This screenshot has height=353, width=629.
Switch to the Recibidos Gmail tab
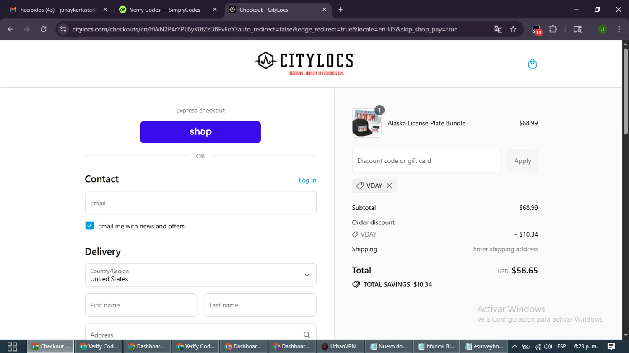[x=58, y=10]
